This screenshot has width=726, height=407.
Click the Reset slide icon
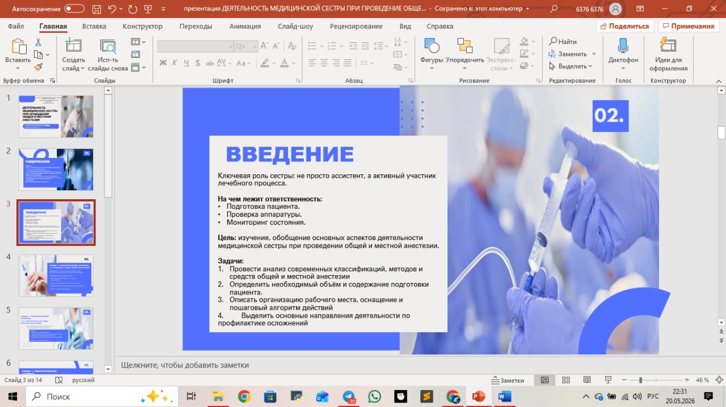pos(135,54)
